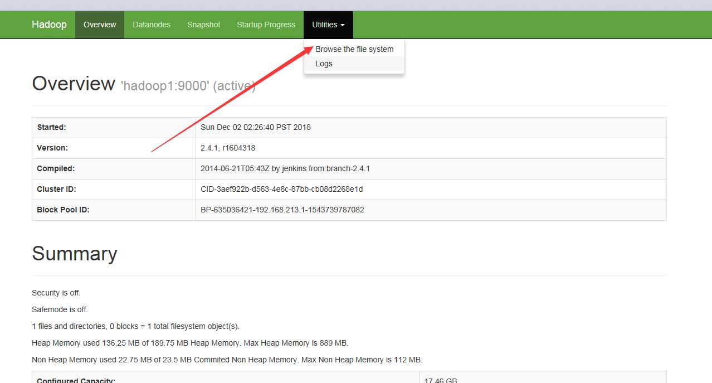Image resolution: width=712 pixels, height=383 pixels.
Task: Open the Datanodes tab
Action: (x=152, y=25)
